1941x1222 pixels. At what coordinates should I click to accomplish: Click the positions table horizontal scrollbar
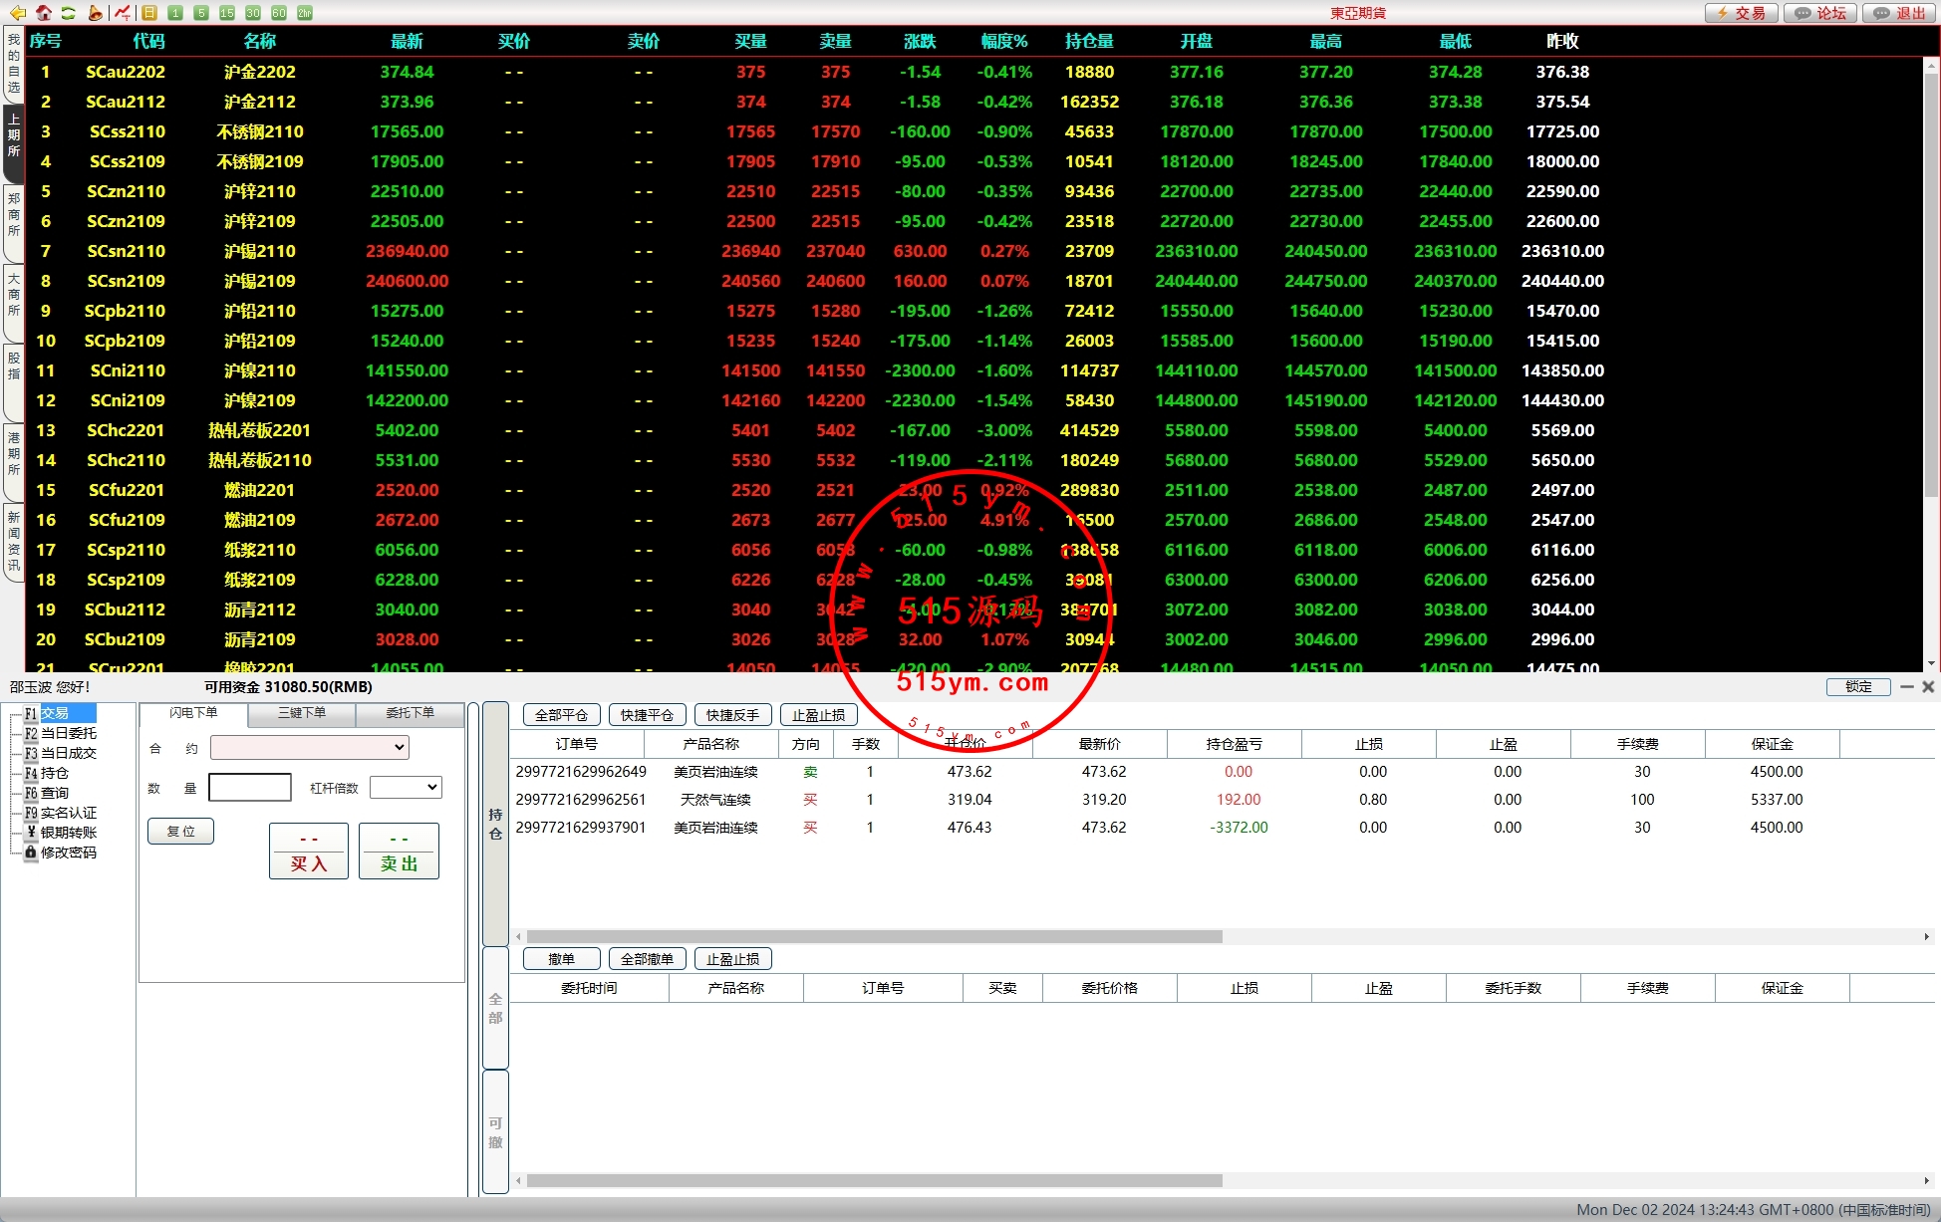pyautogui.click(x=874, y=936)
